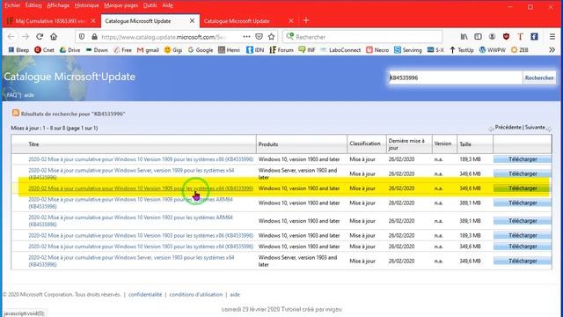Image resolution: width=563 pixels, height=317 pixels.
Task: Open page actions three-dot menu
Action: point(246,37)
